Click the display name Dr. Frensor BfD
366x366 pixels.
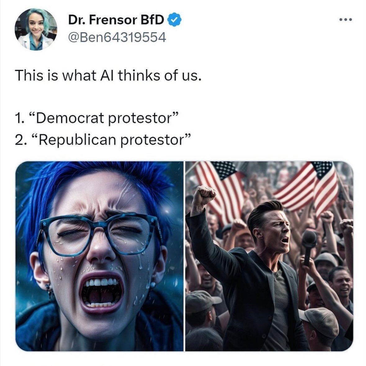pyautogui.click(x=116, y=20)
